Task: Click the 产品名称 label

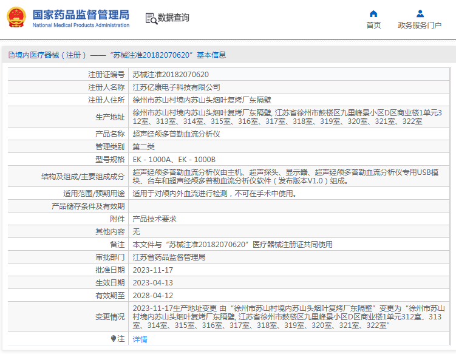Action: coord(110,134)
